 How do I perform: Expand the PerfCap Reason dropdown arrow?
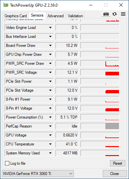point(50,126)
